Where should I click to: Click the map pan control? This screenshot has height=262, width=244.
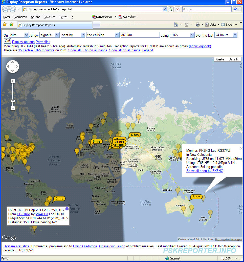point(13,67)
